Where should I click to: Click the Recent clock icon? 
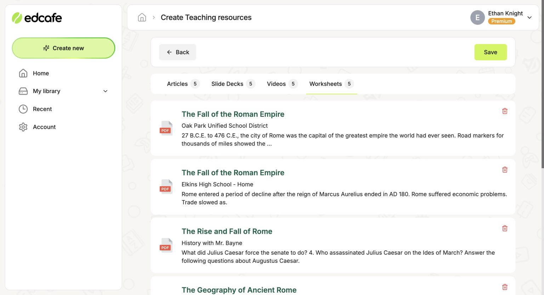click(x=23, y=109)
